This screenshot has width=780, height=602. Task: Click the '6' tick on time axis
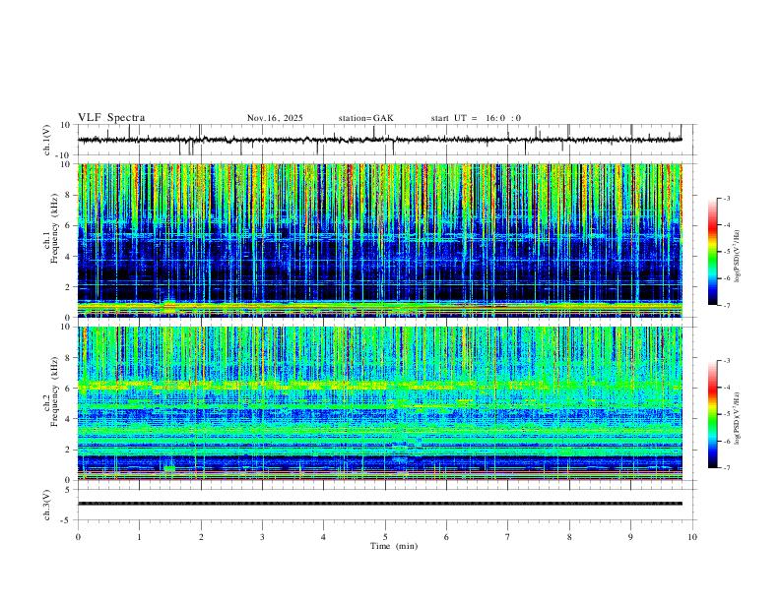click(x=446, y=537)
